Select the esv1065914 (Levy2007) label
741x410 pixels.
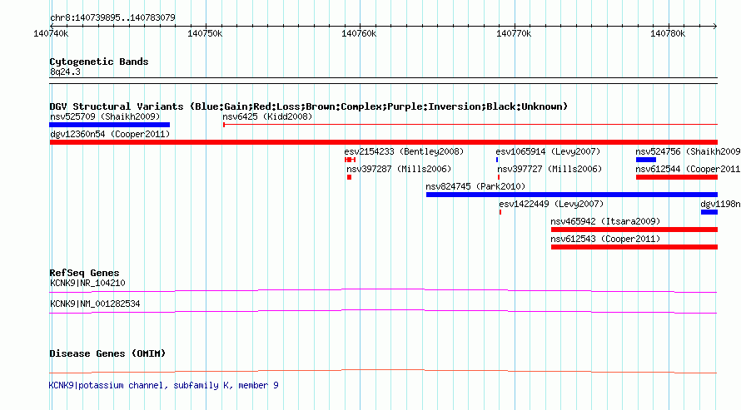(548, 151)
